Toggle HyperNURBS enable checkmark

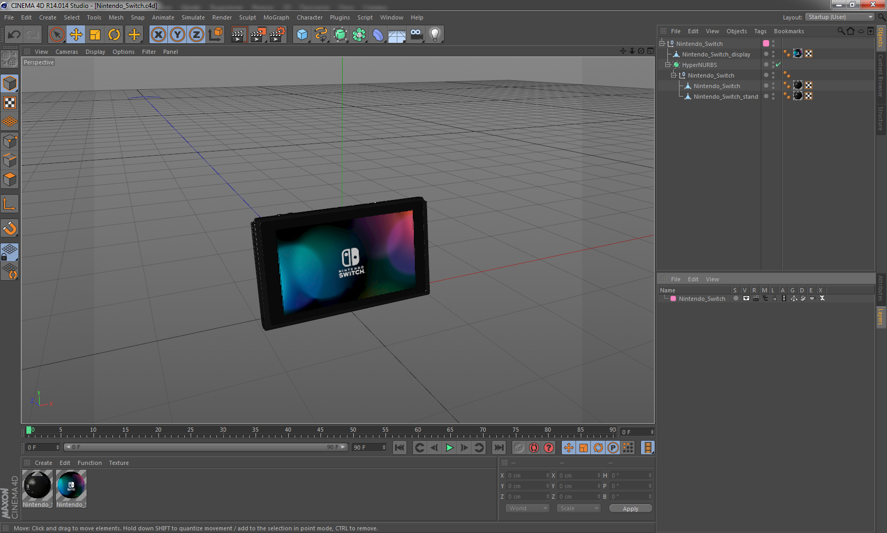pyautogui.click(x=778, y=64)
